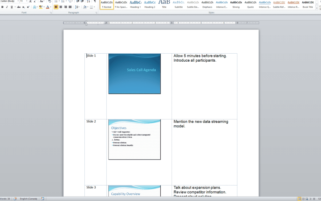
Task: Justify the paragraph text
Action: click(70, 7)
